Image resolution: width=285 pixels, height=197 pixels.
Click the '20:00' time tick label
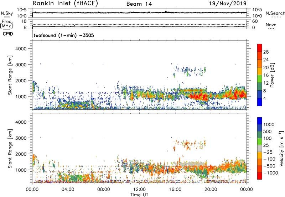pyautogui.click(x=211, y=190)
